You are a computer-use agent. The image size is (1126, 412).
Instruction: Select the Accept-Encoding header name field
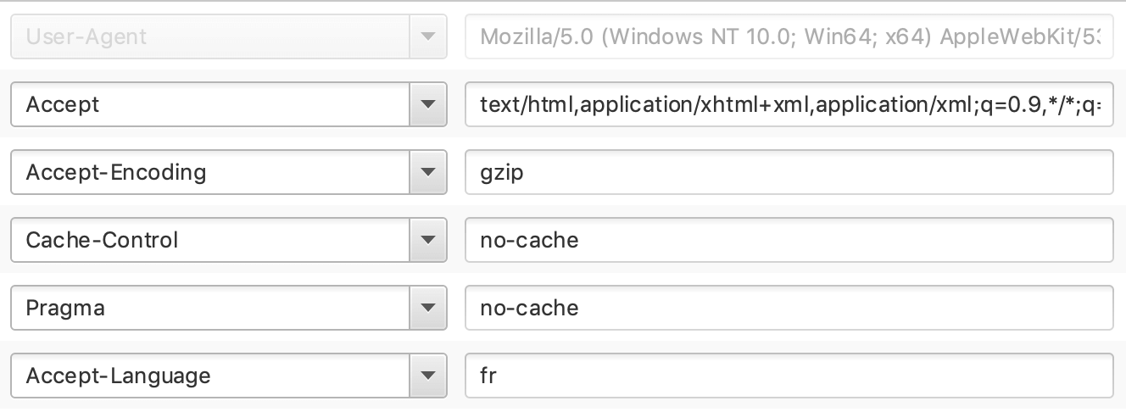209,172
